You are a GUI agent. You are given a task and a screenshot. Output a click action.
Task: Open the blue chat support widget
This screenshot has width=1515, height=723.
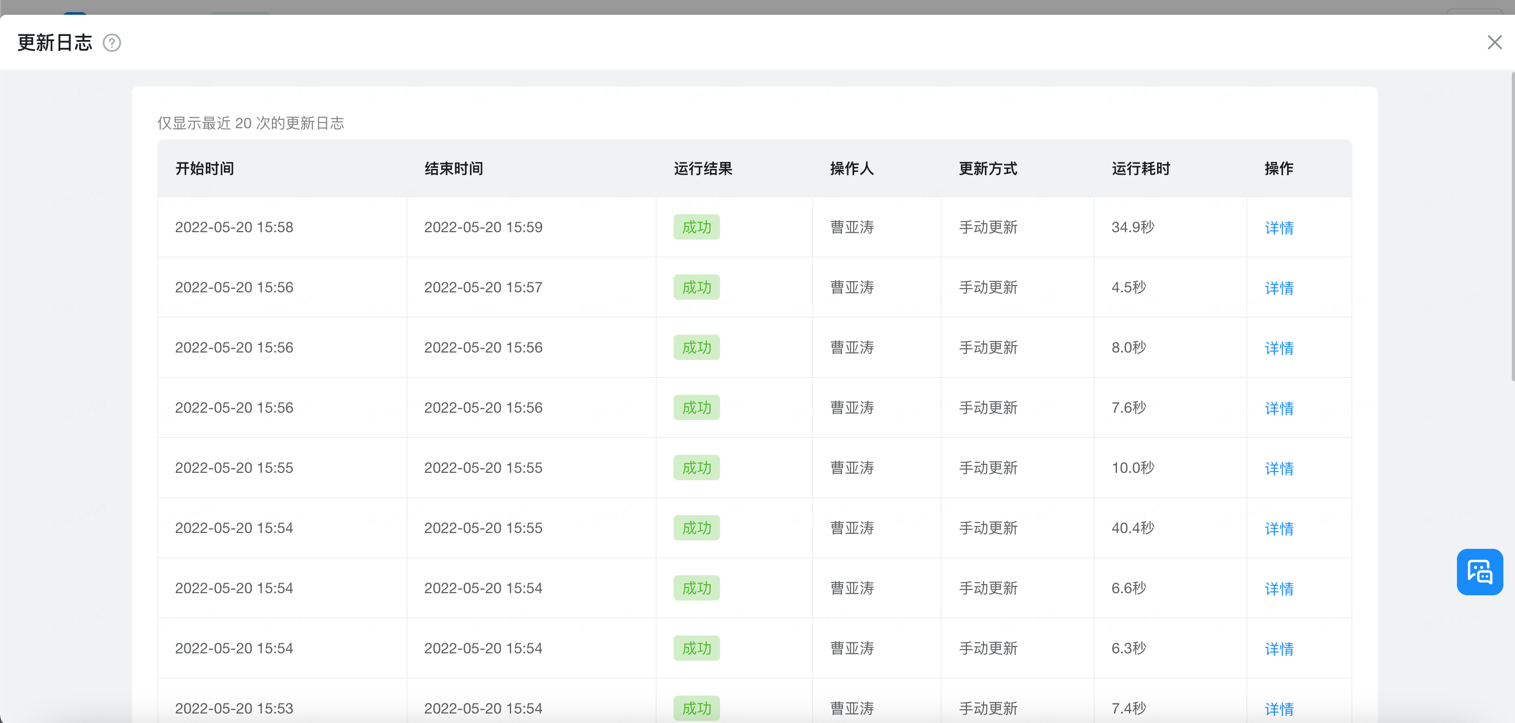(x=1480, y=572)
